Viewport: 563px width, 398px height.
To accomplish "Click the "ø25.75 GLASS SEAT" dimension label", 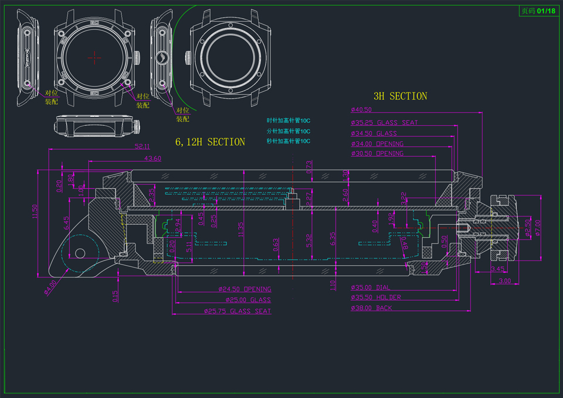I will (x=238, y=311).
